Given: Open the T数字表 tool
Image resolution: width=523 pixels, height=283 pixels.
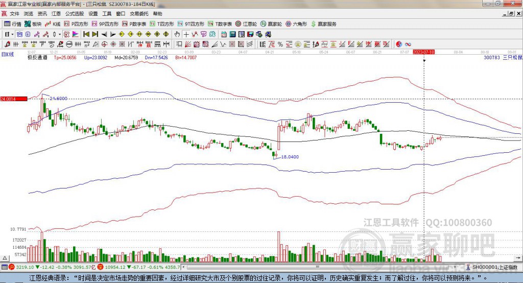Looking at the screenshot, I should tap(220, 24).
